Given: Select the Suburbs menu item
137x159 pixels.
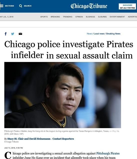Looking at the screenshot, I should point(102,17).
